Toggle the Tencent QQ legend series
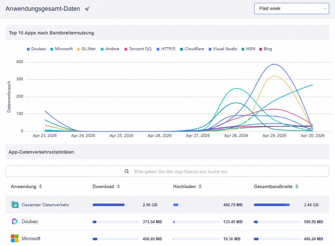The height and width of the screenshot is (246, 335). coord(138,49)
